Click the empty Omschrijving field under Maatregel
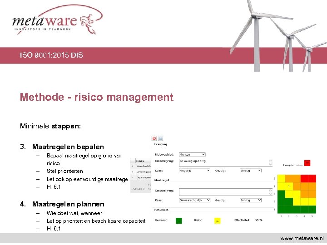 click(225, 192)
